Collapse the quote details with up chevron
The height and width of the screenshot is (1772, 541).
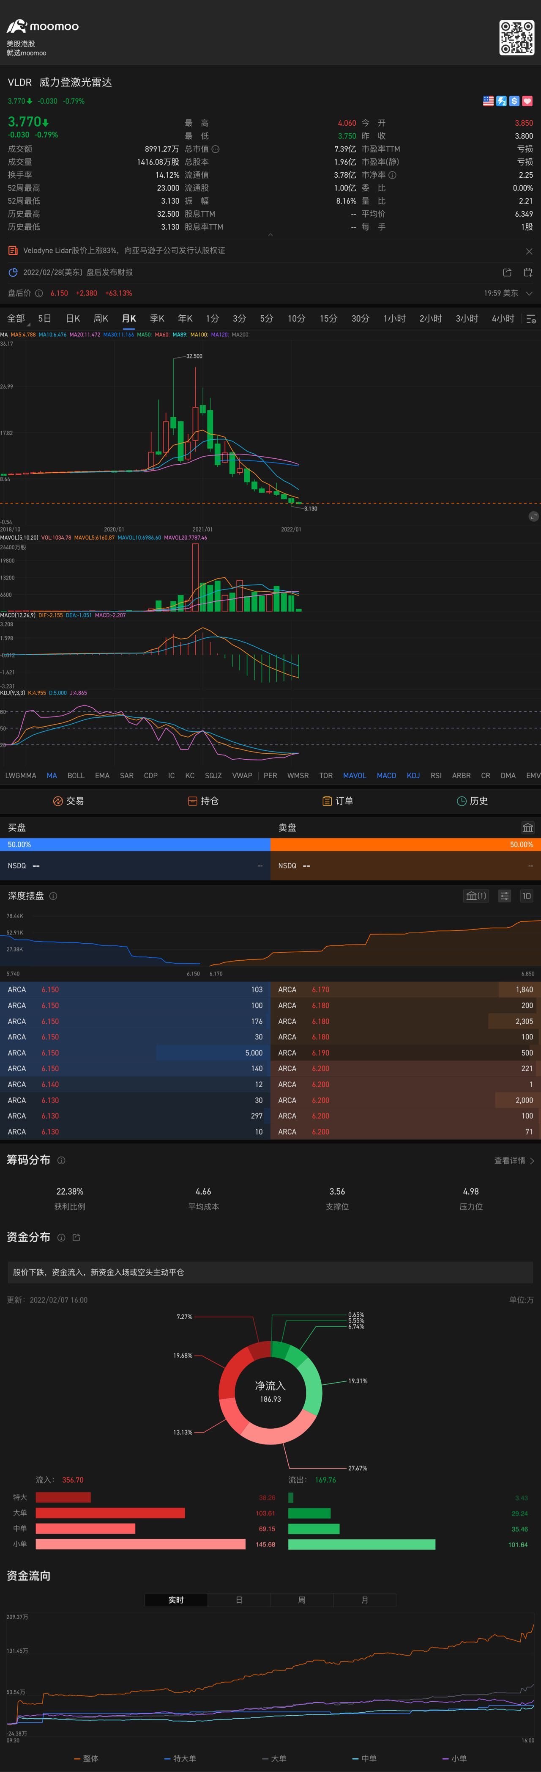coord(270,234)
